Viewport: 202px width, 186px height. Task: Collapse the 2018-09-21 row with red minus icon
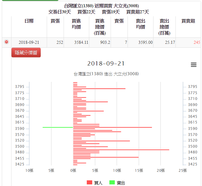6,42
